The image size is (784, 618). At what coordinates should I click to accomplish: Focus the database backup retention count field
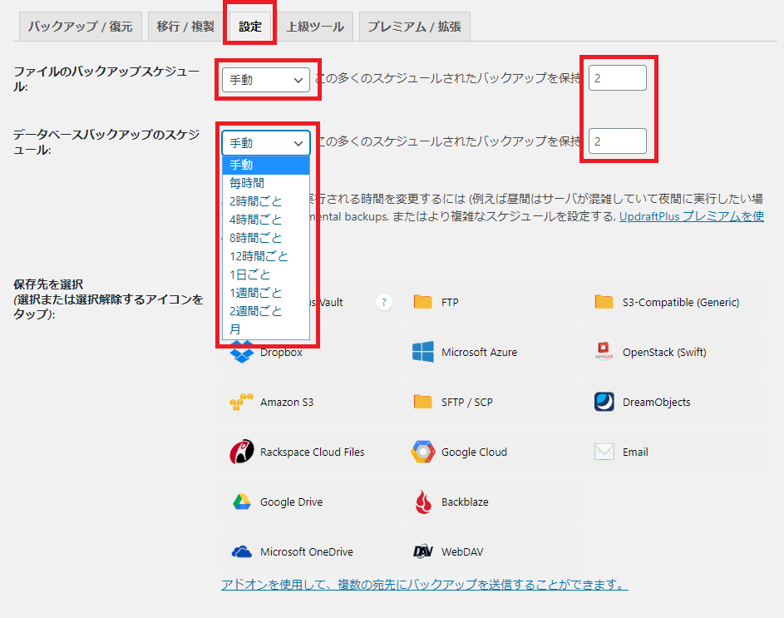coord(618,141)
